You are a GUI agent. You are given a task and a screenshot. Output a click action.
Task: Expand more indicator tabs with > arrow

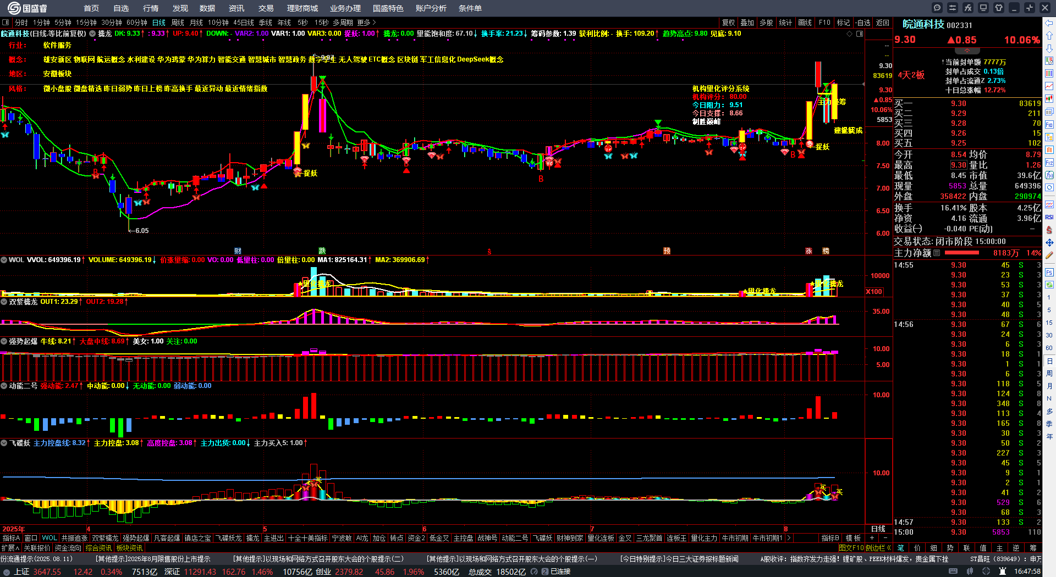pos(789,538)
